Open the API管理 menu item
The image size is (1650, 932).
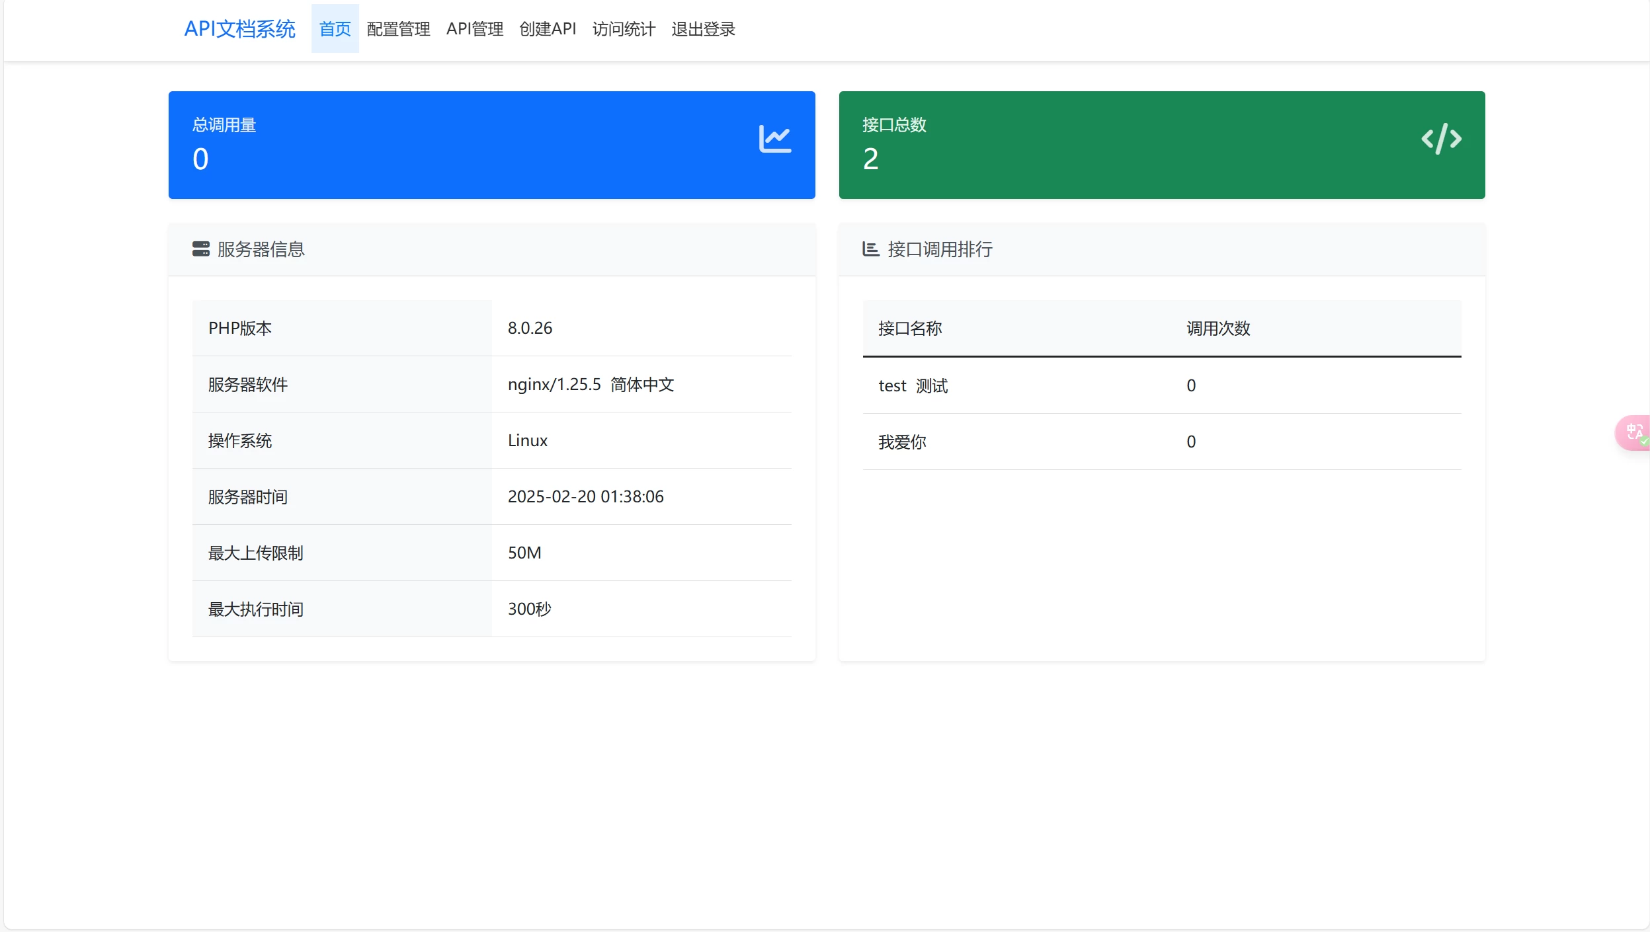point(474,28)
